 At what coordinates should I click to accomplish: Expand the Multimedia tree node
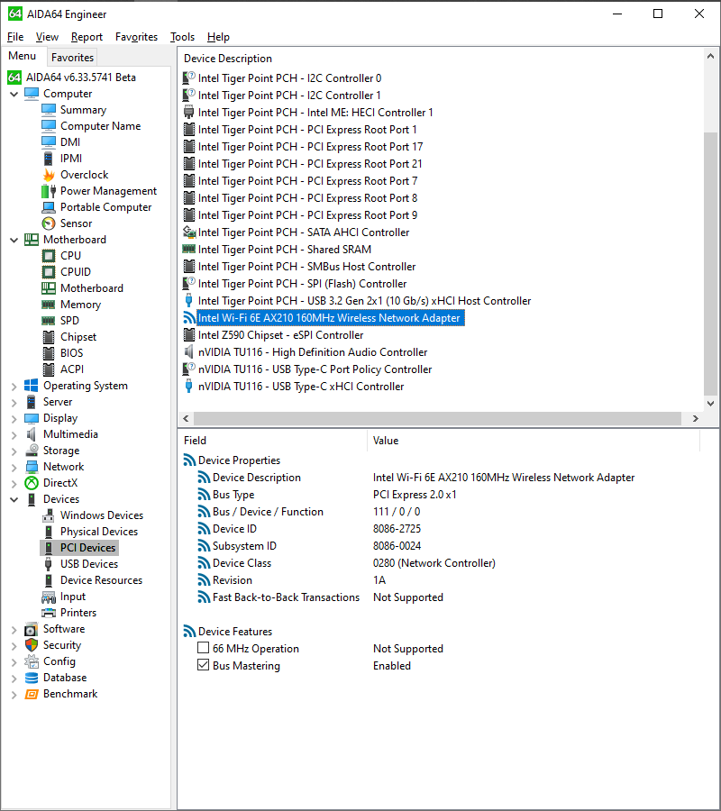coord(14,434)
